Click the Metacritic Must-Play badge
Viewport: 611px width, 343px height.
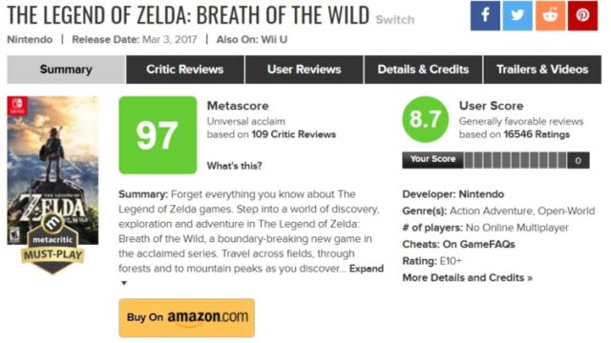(x=53, y=243)
